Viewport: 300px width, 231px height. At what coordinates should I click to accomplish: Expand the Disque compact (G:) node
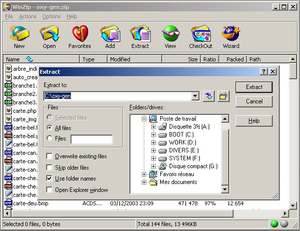(x=153, y=166)
